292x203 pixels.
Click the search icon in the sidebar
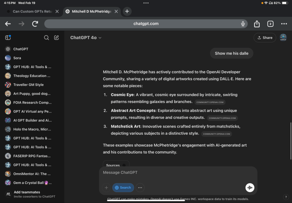pos(46,37)
